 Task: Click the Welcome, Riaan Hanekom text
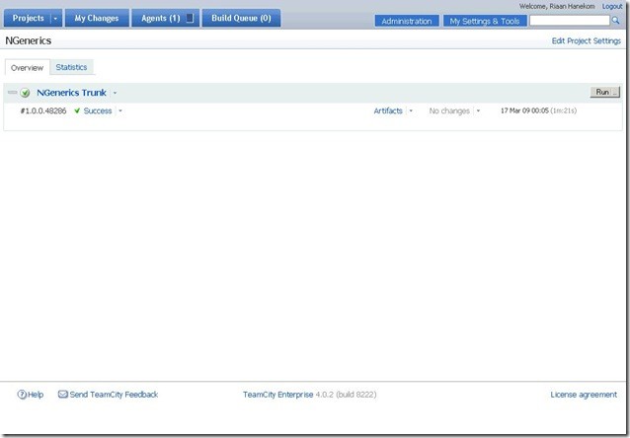(x=557, y=7)
